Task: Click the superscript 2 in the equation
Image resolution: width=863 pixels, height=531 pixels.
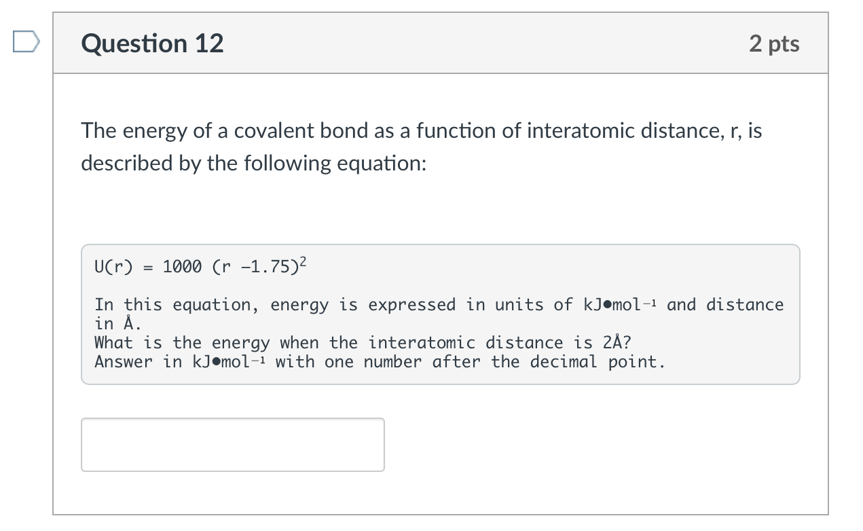Action: coord(303,260)
